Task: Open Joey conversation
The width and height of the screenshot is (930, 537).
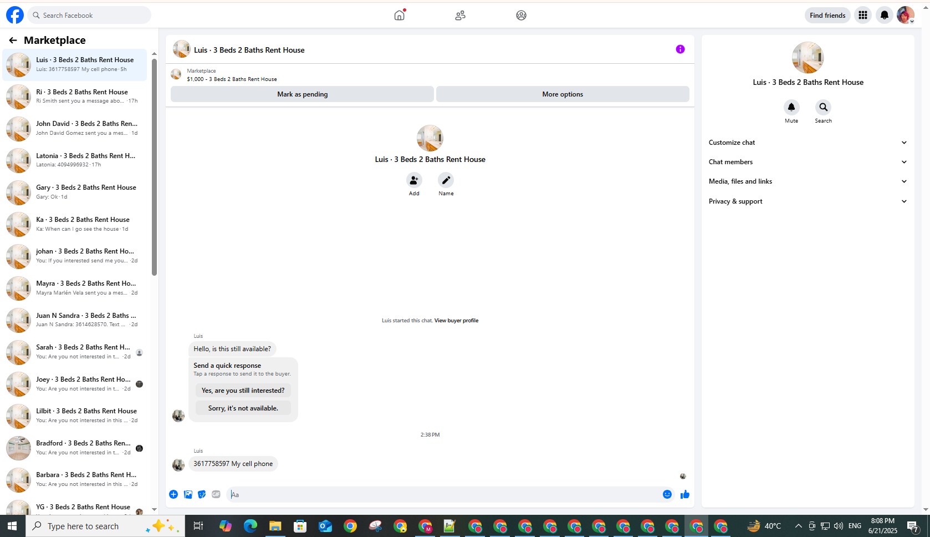Action: 75,384
